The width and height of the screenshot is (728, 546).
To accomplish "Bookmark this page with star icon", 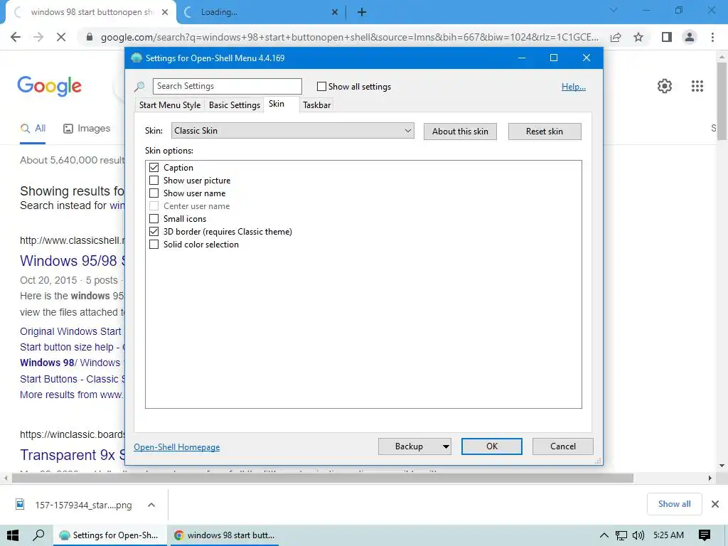I will pyautogui.click(x=638, y=37).
